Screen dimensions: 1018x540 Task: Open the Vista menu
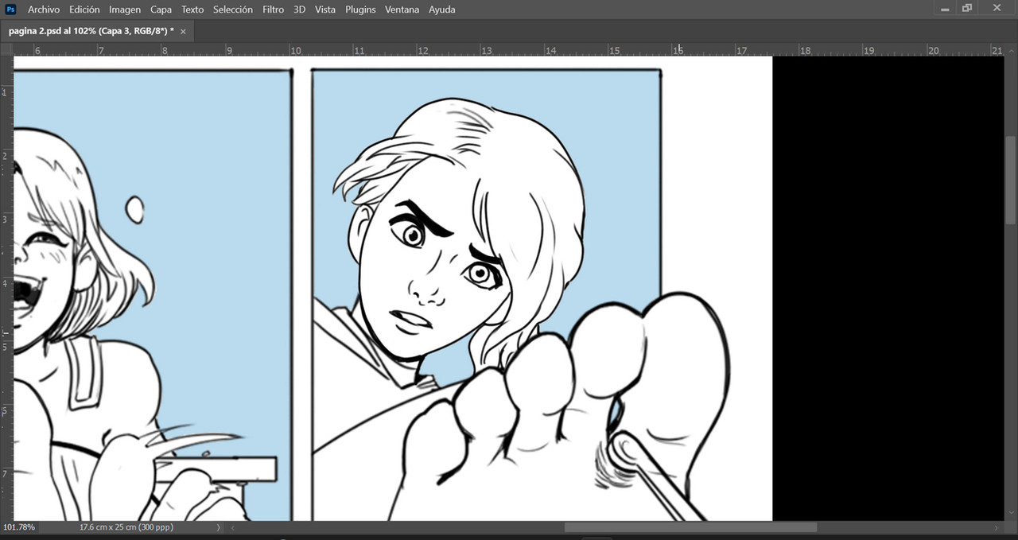tap(324, 10)
